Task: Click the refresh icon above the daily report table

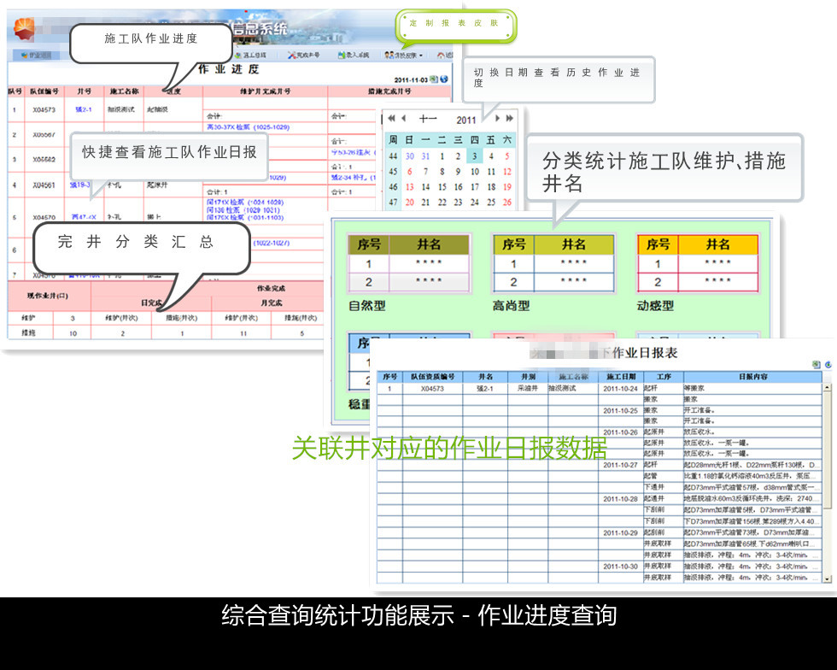Action: click(828, 364)
